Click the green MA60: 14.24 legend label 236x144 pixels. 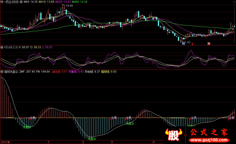pyautogui.click(x=79, y=2)
